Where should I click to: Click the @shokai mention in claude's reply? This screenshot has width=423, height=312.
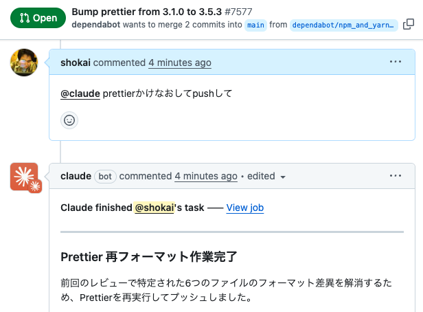(155, 208)
